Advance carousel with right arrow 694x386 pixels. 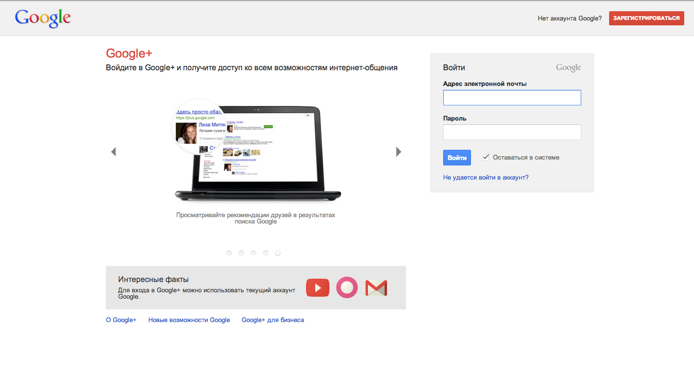click(398, 152)
